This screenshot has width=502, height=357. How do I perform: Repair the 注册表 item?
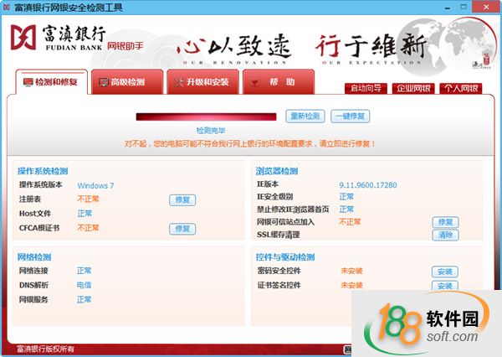pos(182,200)
